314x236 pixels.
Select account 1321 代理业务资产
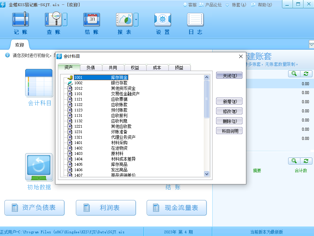(105, 137)
